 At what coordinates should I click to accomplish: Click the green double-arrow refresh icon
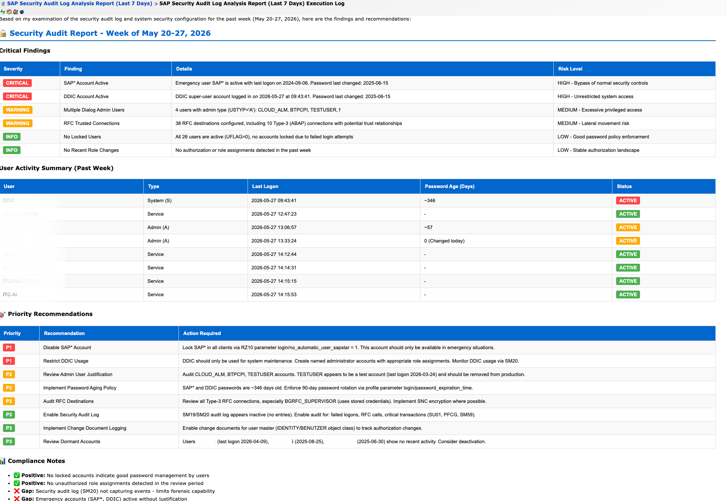pos(3,12)
